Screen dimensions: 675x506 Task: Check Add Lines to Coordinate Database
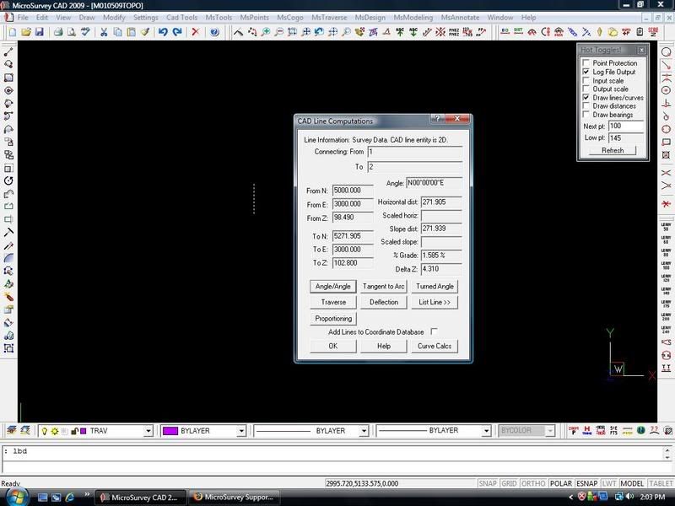(x=434, y=331)
